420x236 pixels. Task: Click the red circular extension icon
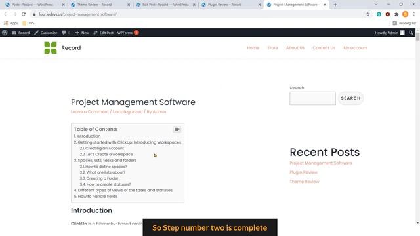pos(388,14)
